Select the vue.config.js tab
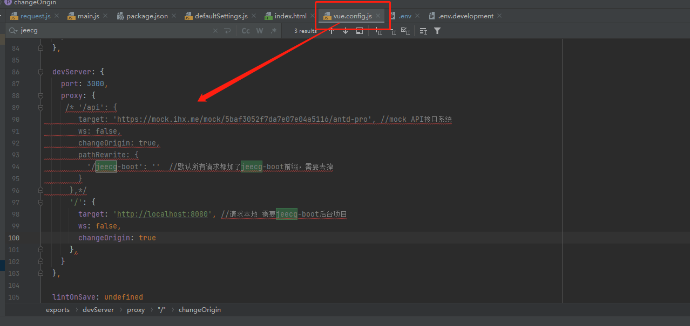Viewport: 690px width, 326px height. pos(353,16)
